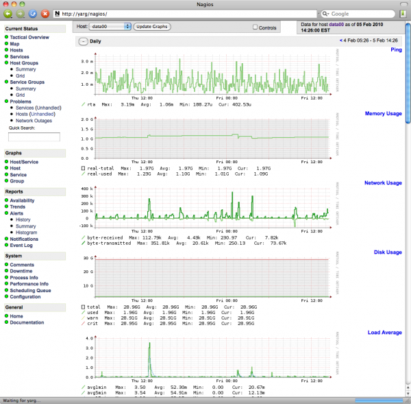This screenshot has height=404, width=411.
Task: Open Event Log in the Reports menu
Action: click(21, 245)
